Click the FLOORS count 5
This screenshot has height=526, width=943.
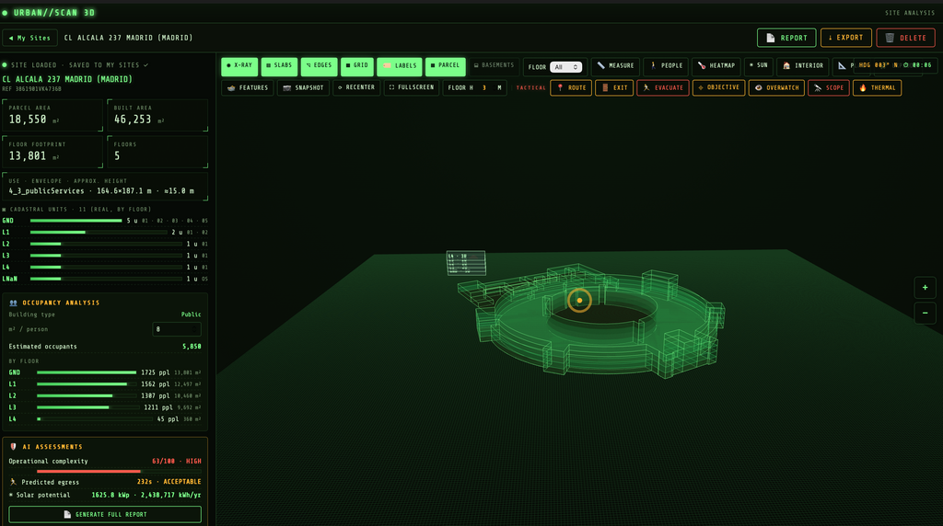pos(117,156)
